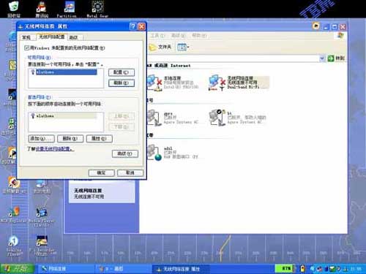Click the 文件夹 folders toolbar icon
Viewport: 366px width, 274px height.
(160, 47)
